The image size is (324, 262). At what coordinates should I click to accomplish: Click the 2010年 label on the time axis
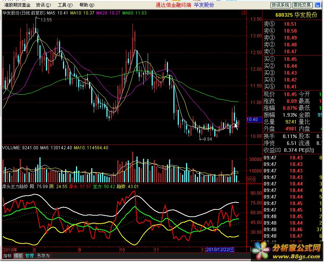coord(10,250)
